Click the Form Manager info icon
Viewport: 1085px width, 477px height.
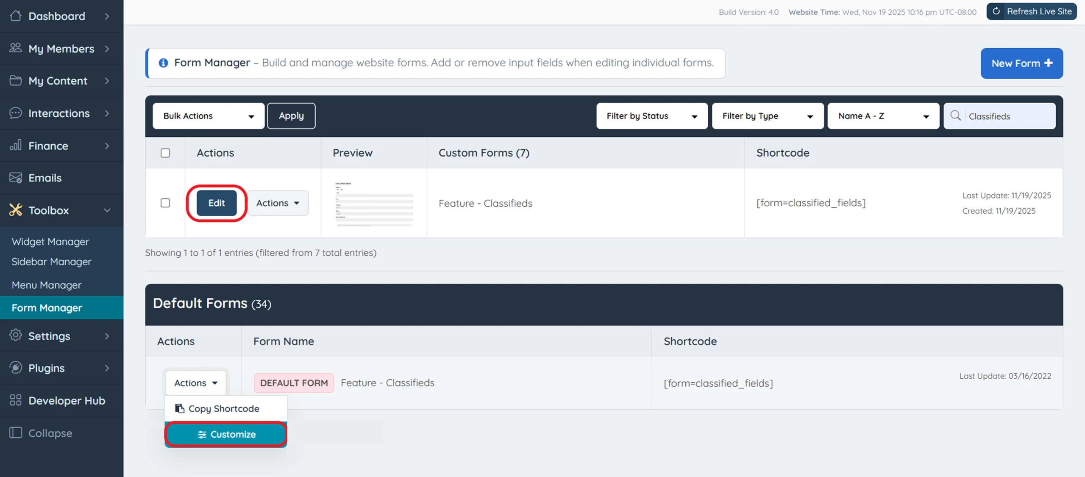163,63
